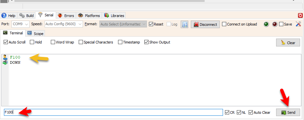304x120 pixels.
Task: Select the Serial tab
Action: coord(46,15)
